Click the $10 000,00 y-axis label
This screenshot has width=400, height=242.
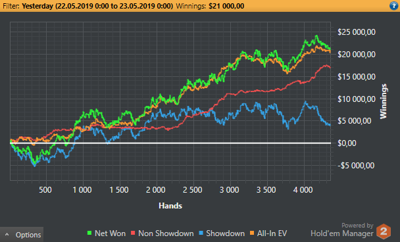[357, 99]
